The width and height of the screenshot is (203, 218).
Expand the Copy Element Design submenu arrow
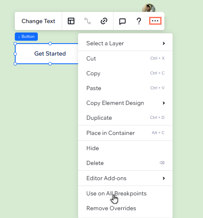(x=164, y=103)
